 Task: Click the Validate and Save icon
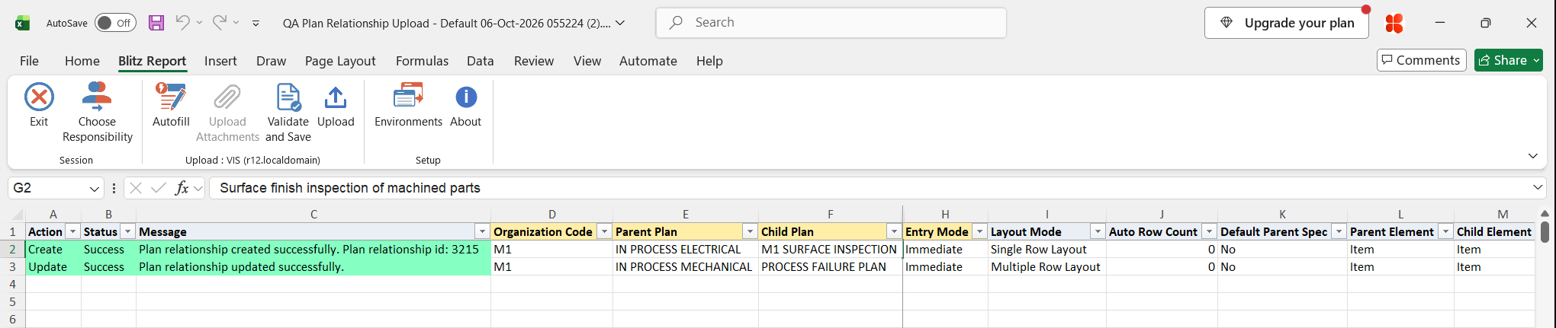(288, 97)
